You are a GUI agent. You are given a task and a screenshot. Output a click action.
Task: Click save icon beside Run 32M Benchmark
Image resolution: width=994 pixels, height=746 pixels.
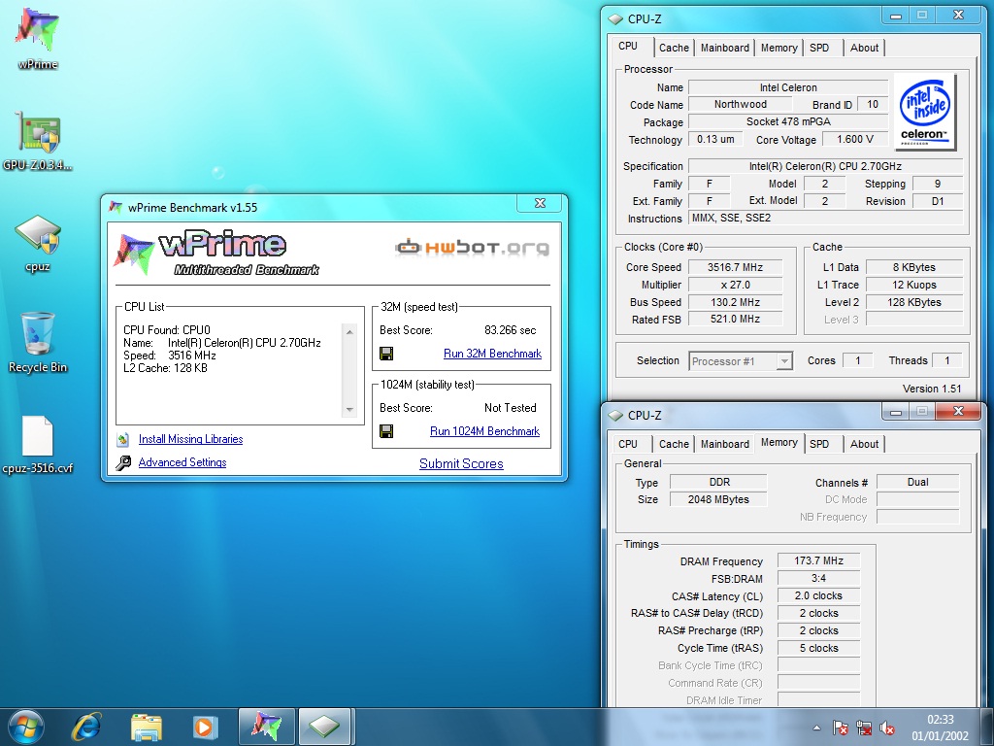[x=386, y=354]
